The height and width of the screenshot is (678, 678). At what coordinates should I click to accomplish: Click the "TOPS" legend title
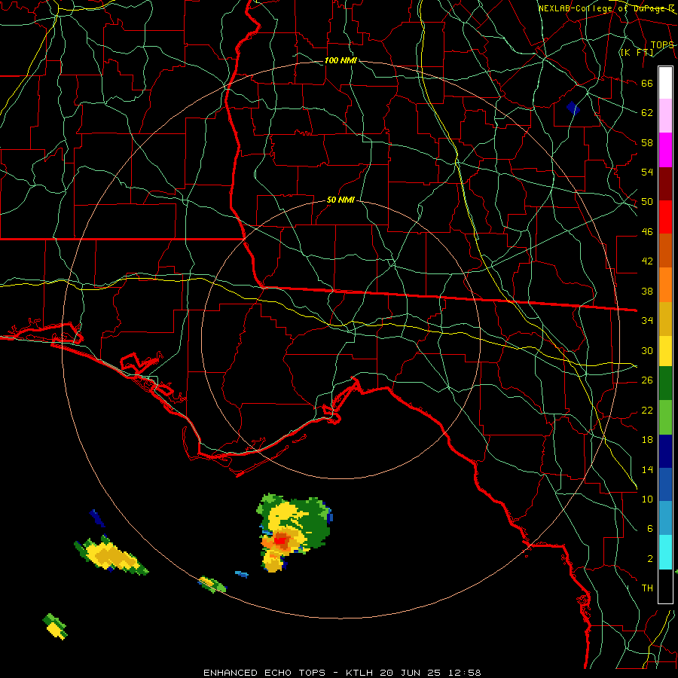(662, 45)
